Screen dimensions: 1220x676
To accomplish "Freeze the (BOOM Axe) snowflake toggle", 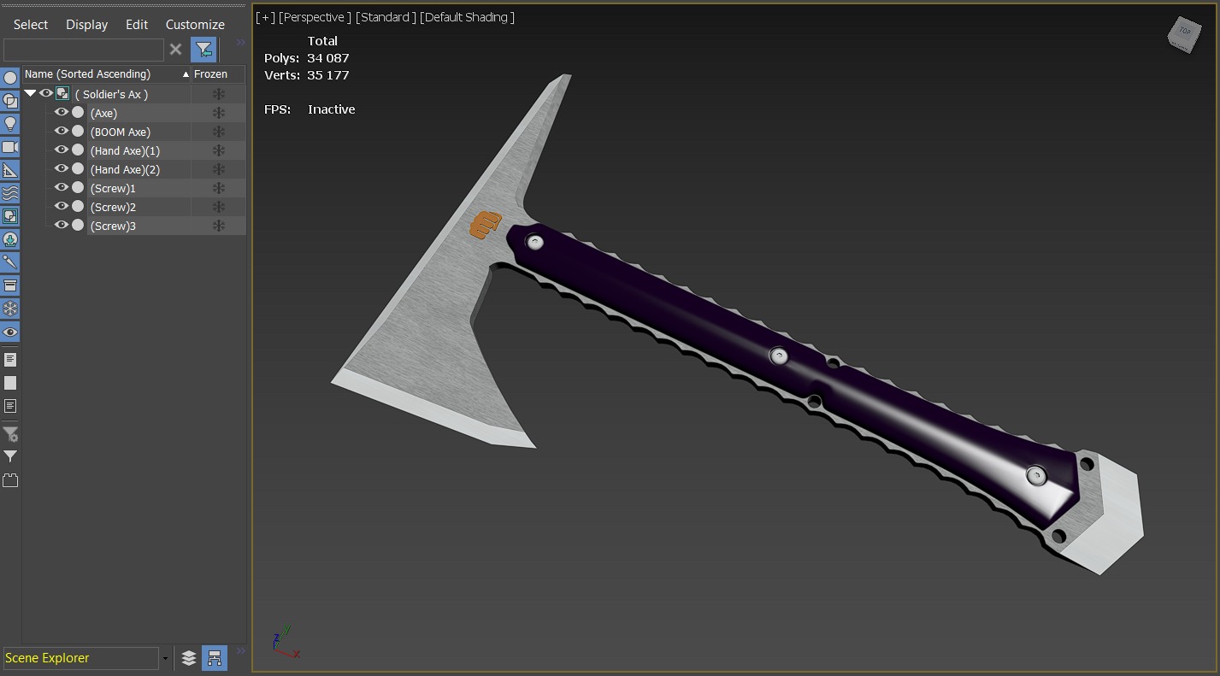I will click(218, 132).
